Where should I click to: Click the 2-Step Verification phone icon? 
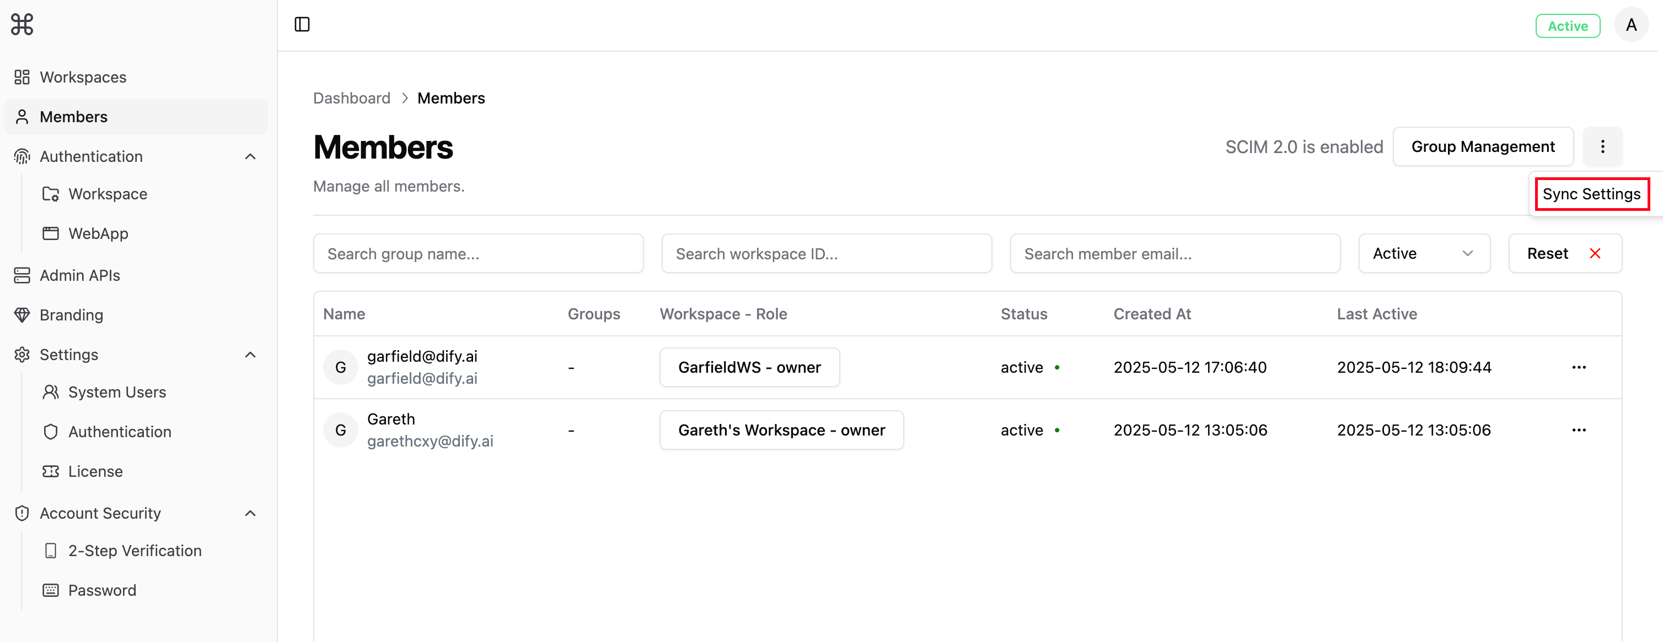coord(50,551)
